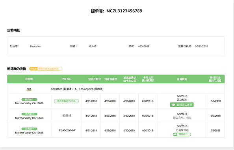Click the orange 小贴士 tip badge

[x=33, y=69]
